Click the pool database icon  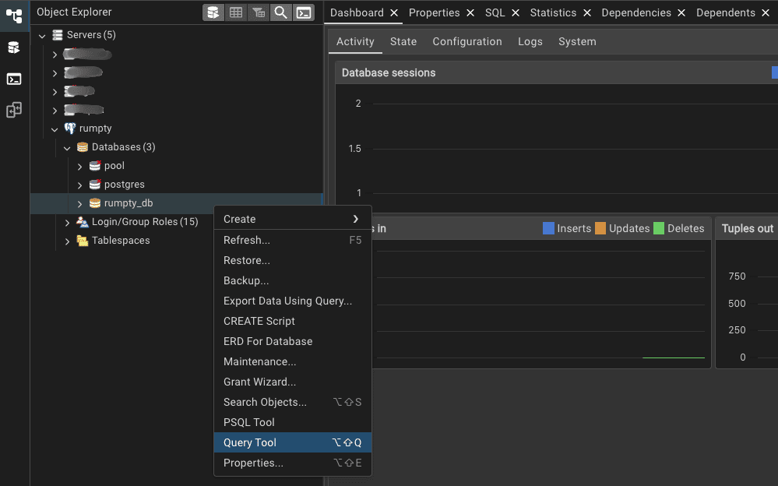pyautogui.click(x=95, y=166)
